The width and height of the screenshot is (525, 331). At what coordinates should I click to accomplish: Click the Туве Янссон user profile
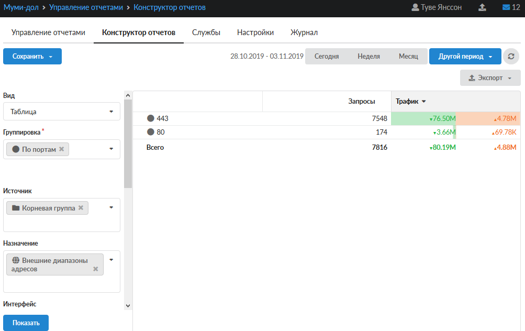coord(437,8)
